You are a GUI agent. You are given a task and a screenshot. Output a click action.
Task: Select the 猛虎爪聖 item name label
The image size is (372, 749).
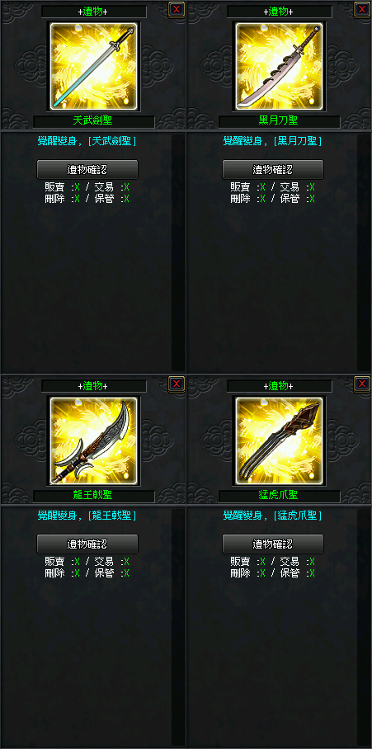tap(279, 496)
